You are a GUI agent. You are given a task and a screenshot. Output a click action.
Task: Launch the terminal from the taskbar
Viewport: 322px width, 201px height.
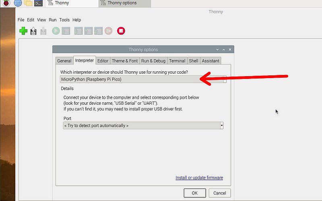coord(38,3)
